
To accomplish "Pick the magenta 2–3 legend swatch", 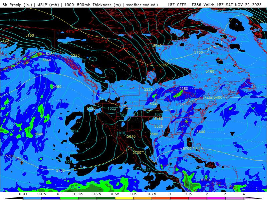I will pos(216,198).
